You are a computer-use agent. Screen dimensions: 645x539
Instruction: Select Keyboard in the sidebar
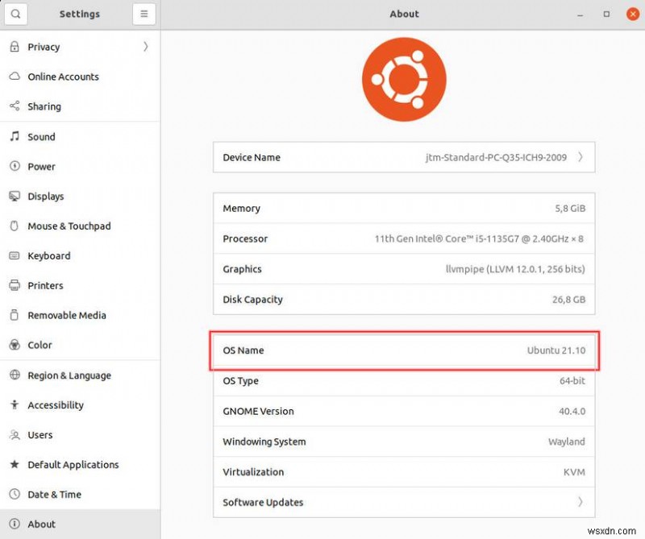(x=80, y=255)
